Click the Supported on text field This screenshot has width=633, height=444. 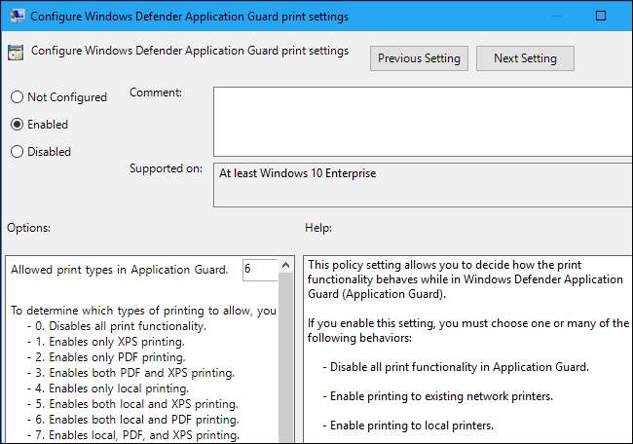421,185
